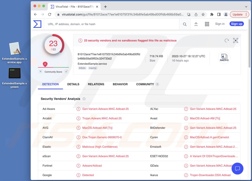
Task: Reload the page
Action: click(50, 14)
